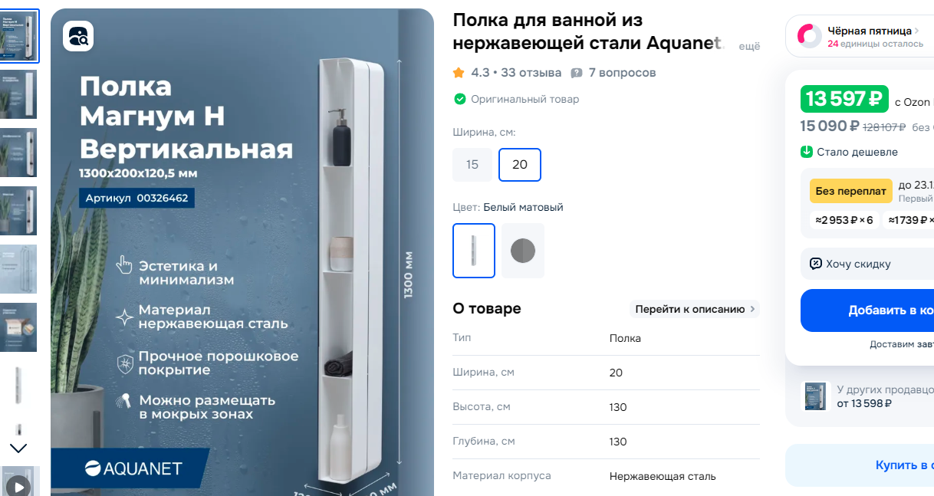Viewport: 934px width, 496px height.
Task: Select the Без переплат installment tab
Action: click(x=851, y=191)
